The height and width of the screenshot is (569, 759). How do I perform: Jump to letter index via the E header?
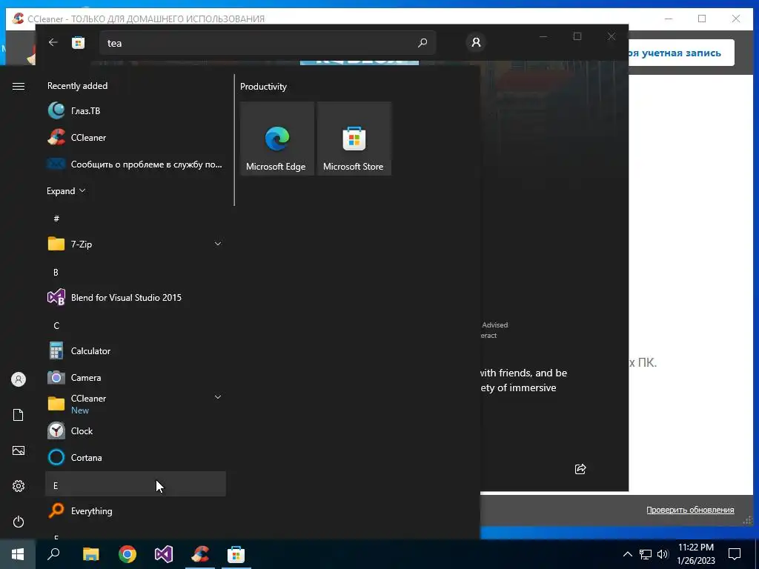coord(136,485)
